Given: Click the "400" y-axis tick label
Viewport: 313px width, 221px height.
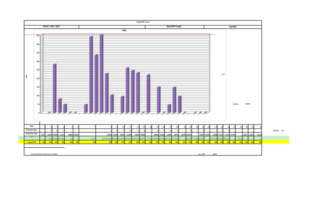Looking at the screenshot, I should 38,44.
